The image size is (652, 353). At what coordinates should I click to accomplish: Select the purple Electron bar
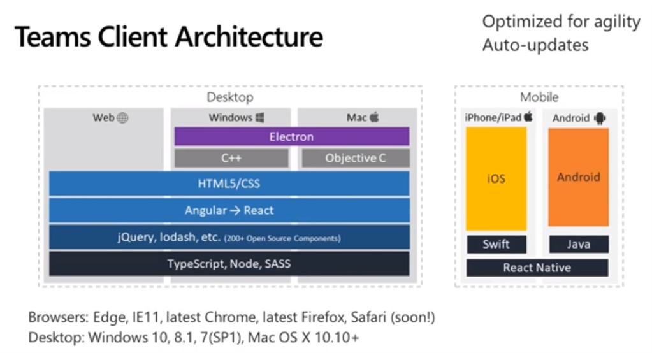click(291, 137)
